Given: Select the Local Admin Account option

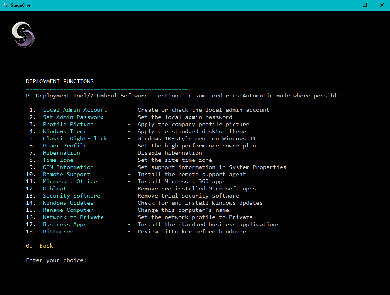Looking at the screenshot, I should point(74,110).
